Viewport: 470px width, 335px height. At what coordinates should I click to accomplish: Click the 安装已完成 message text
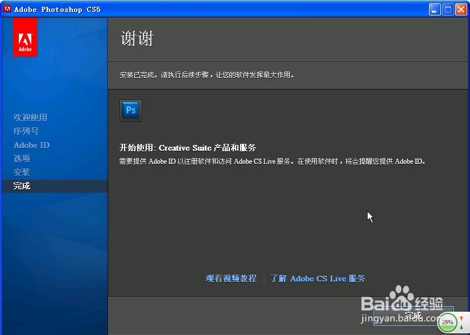point(207,75)
